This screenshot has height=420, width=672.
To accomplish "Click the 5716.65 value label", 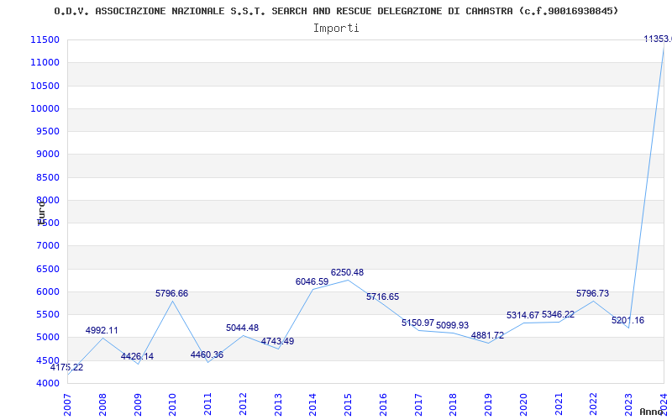I will (382, 297).
